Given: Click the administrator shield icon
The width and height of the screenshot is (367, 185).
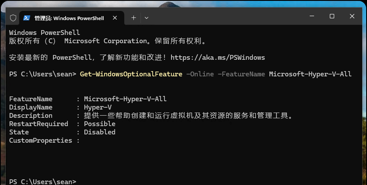Looking at the screenshot, I should pyautogui.click(x=13, y=18).
